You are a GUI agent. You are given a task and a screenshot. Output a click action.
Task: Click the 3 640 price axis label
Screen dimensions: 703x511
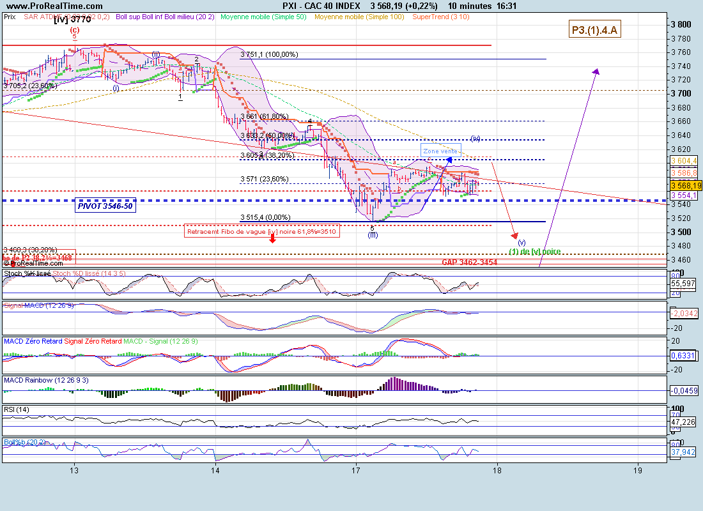pyautogui.click(x=681, y=135)
